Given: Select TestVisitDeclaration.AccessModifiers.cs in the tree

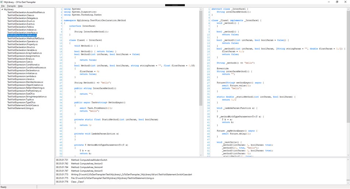Looking at the screenshot, I should [x=26, y=12].
